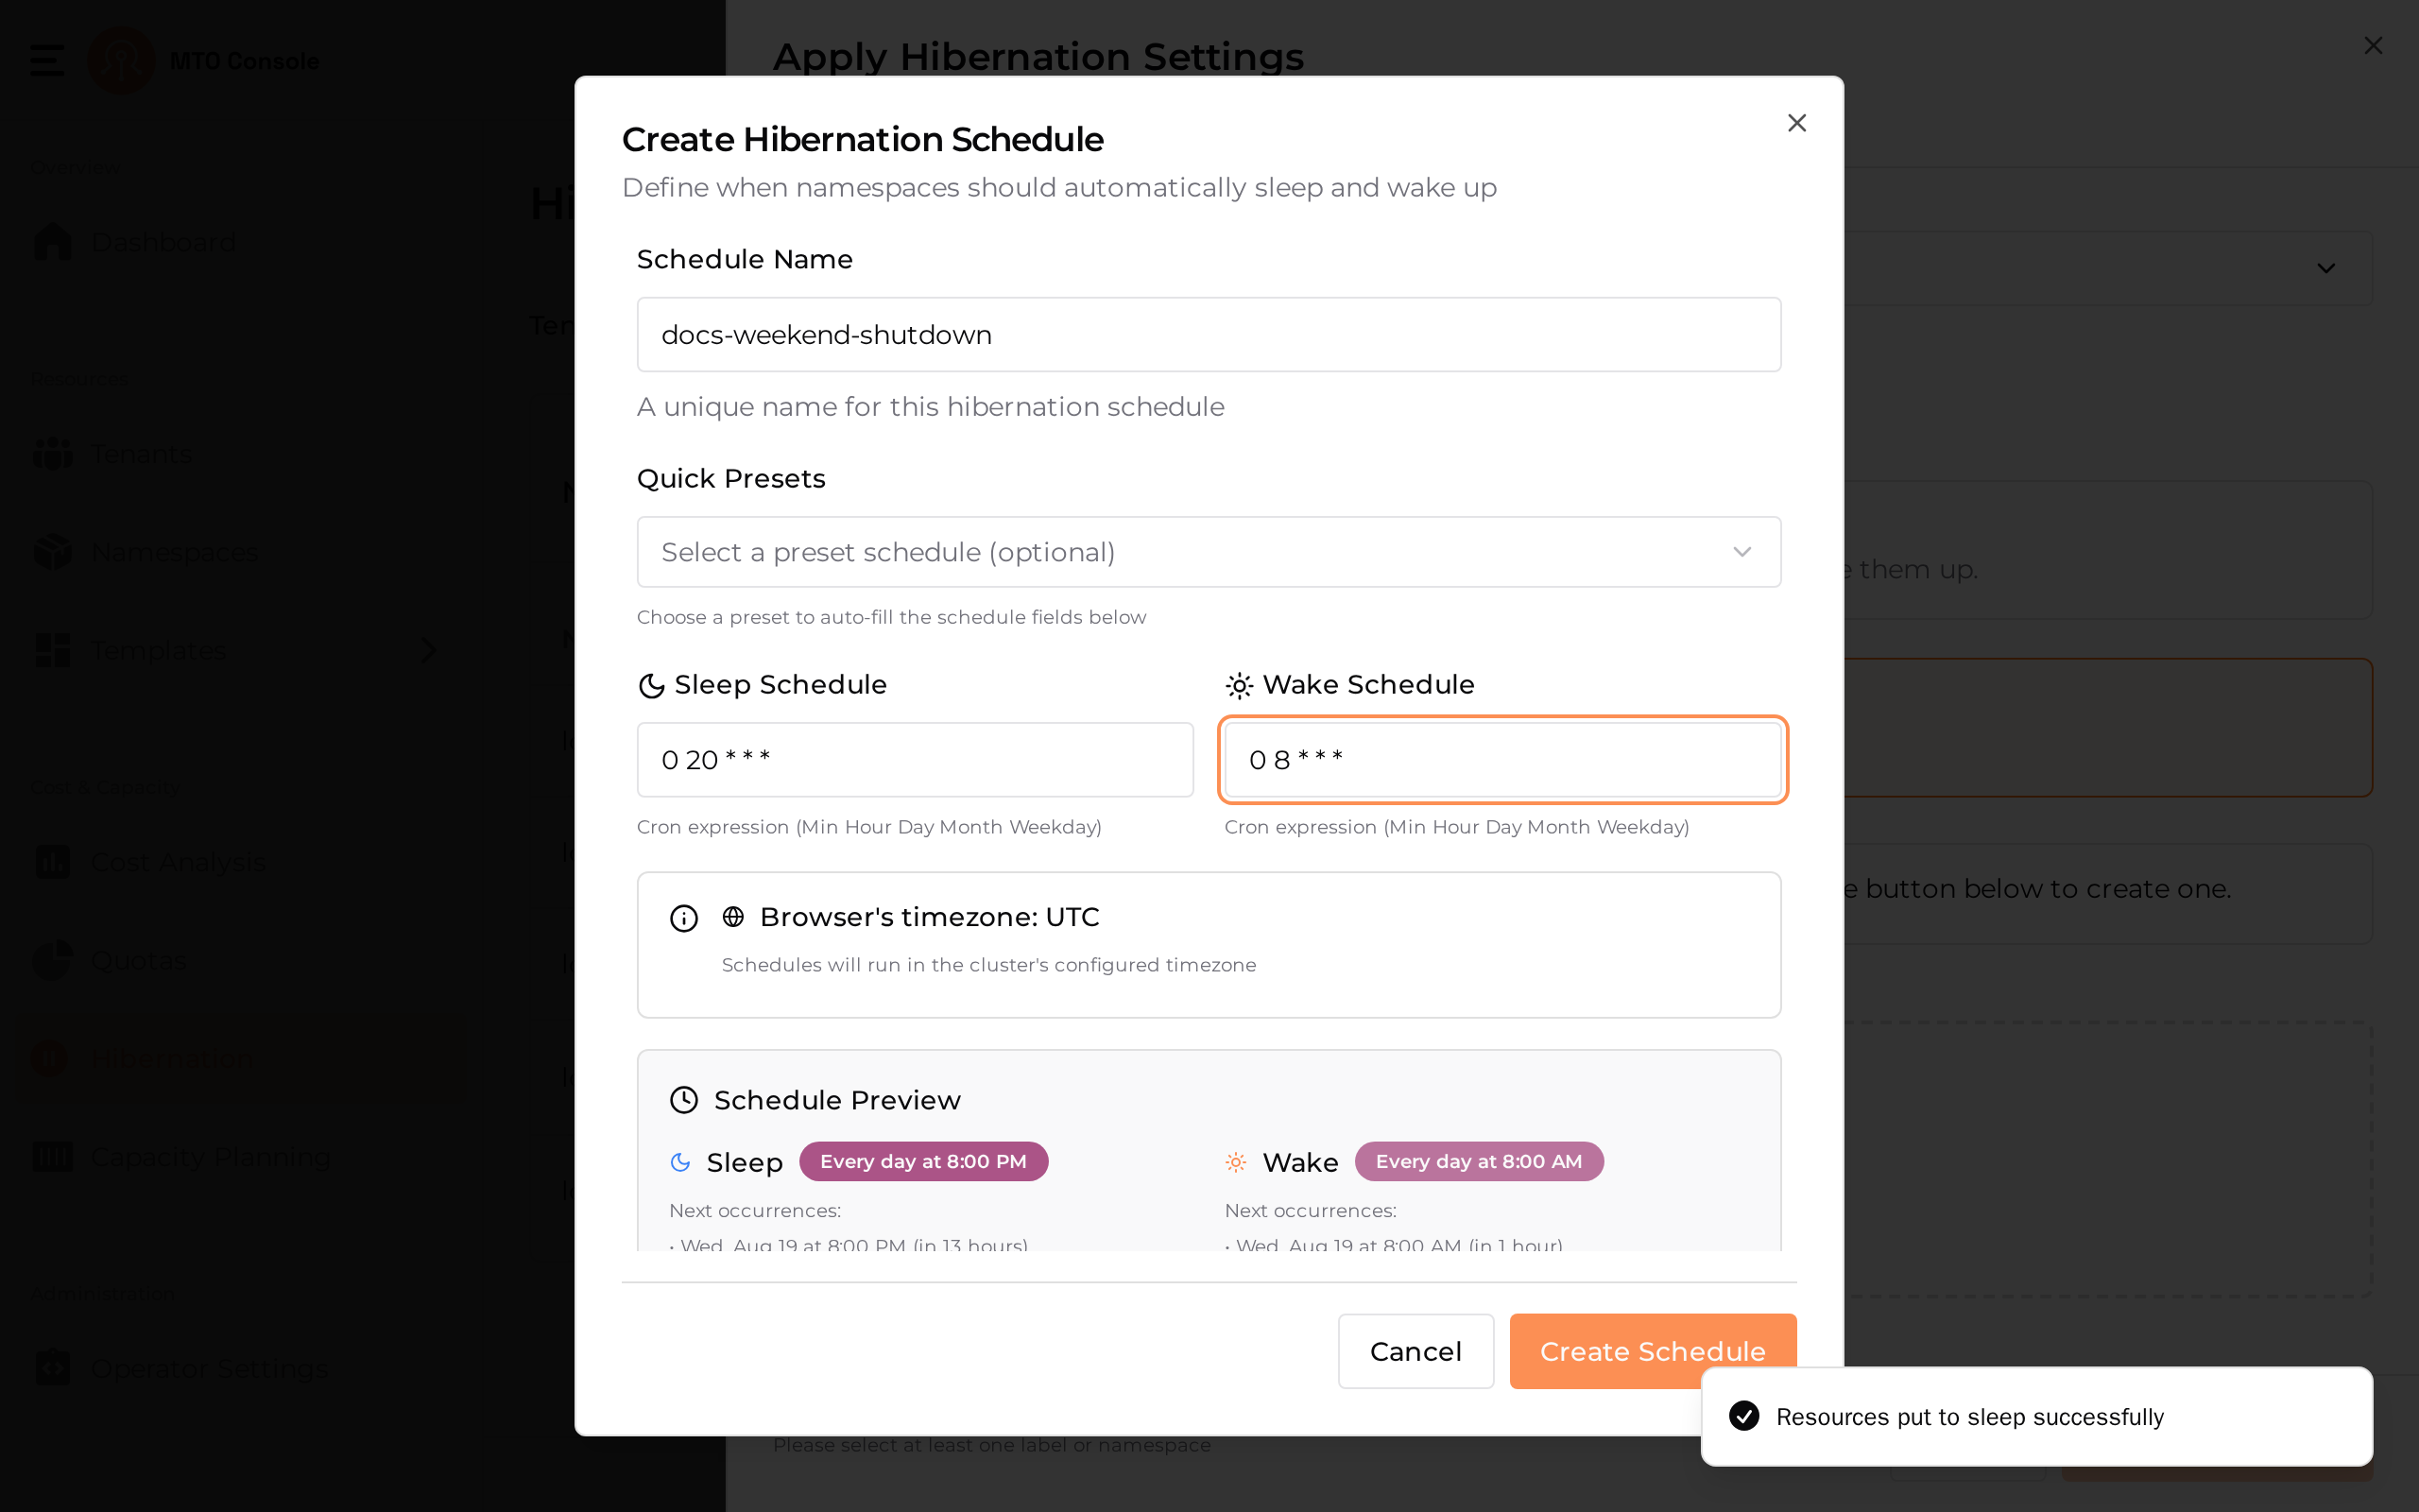Click the success checkmark icon in toast

click(1744, 1416)
